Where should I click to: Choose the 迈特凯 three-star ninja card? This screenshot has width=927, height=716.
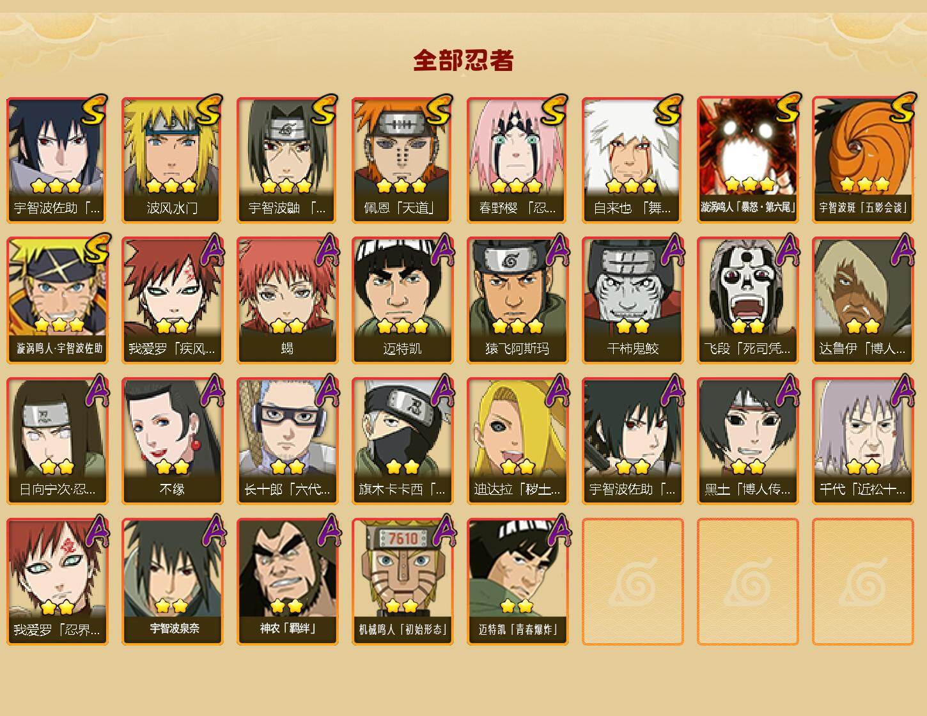402,300
